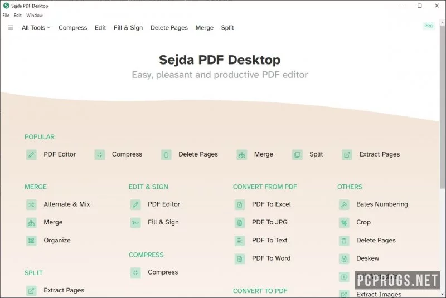The image size is (446, 298).
Task: Click the PRO badge
Action: pyautogui.click(x=429, y=26)
